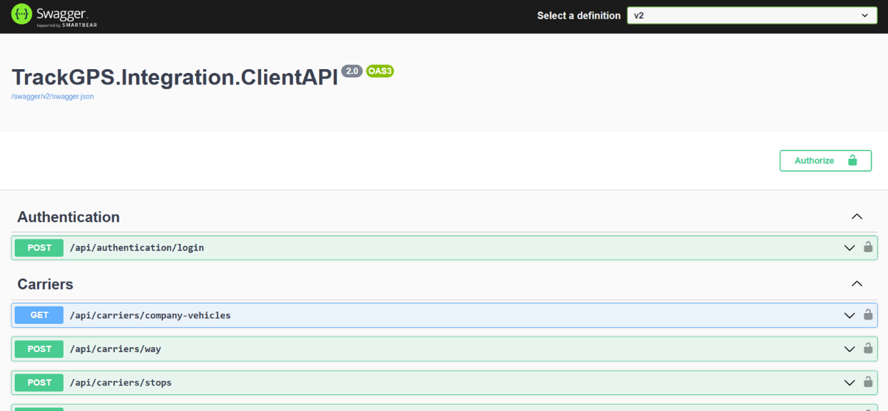Click the GET badge for company-vehicles
888x411 pixels.
tap(39, 315)
